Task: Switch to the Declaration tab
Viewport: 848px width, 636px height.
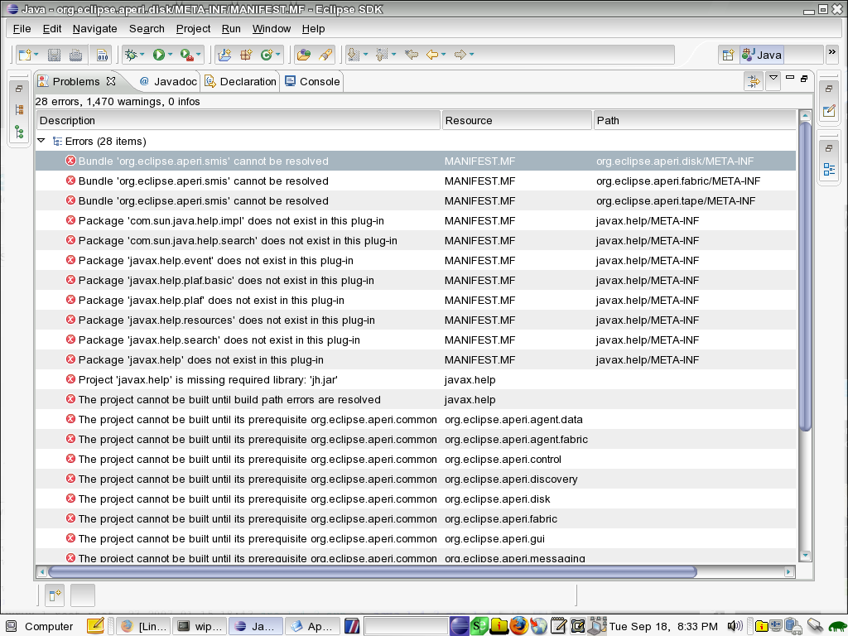Action: click(x=241, y=82)
